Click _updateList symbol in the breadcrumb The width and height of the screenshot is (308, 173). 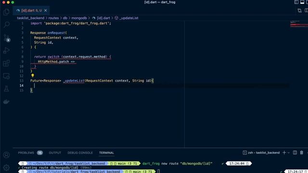[129, 18]
